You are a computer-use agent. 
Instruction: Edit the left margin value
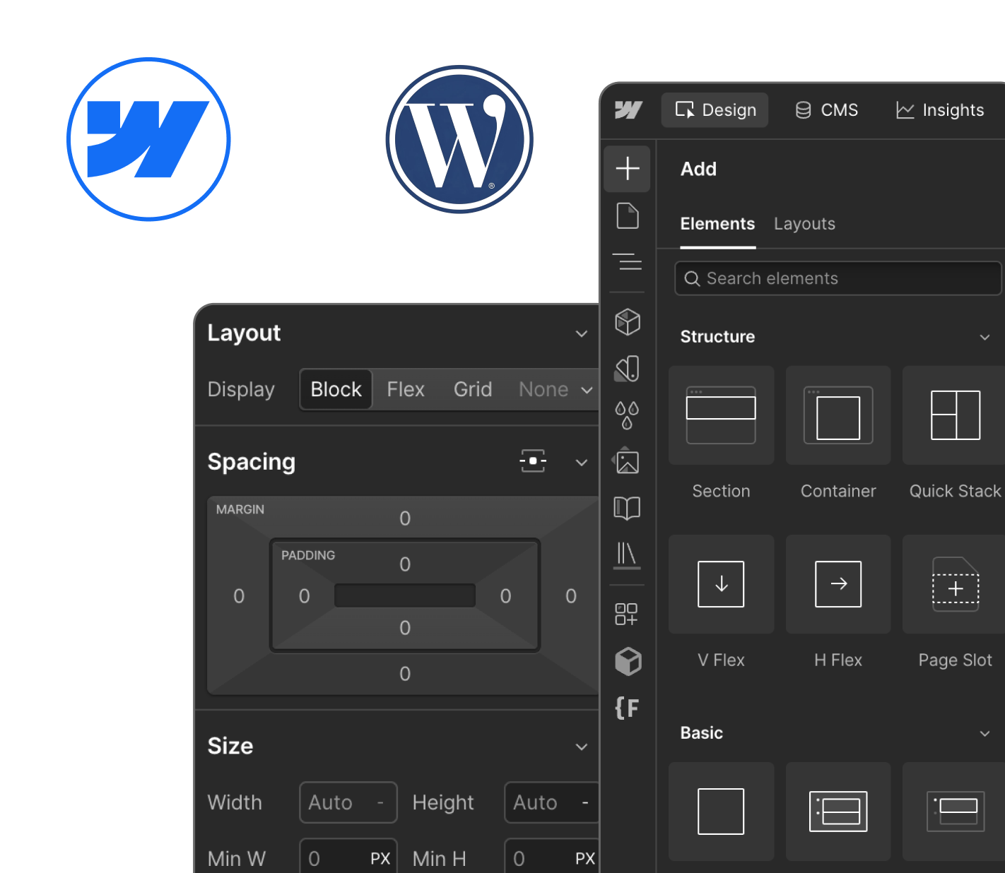[239, 596]
